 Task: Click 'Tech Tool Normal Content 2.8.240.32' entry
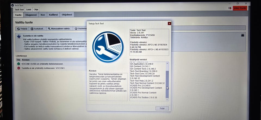click(147, 83)
